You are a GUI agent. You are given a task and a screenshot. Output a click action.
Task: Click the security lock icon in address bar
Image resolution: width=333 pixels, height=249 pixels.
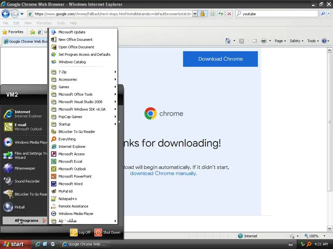[202, 14]
